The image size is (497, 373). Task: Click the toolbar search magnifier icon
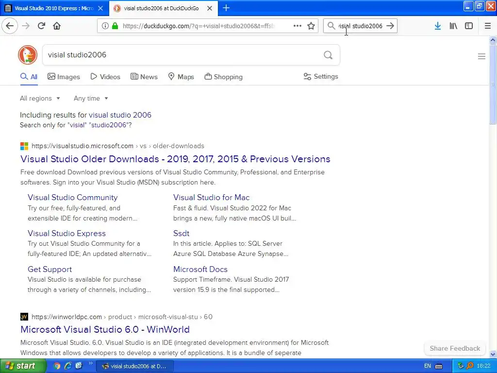[331, 26]
